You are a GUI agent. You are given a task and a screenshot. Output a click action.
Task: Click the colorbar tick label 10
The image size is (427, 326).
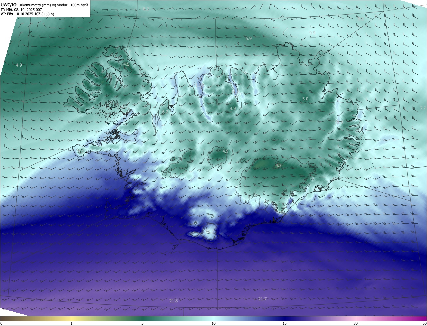click(213, 323)
